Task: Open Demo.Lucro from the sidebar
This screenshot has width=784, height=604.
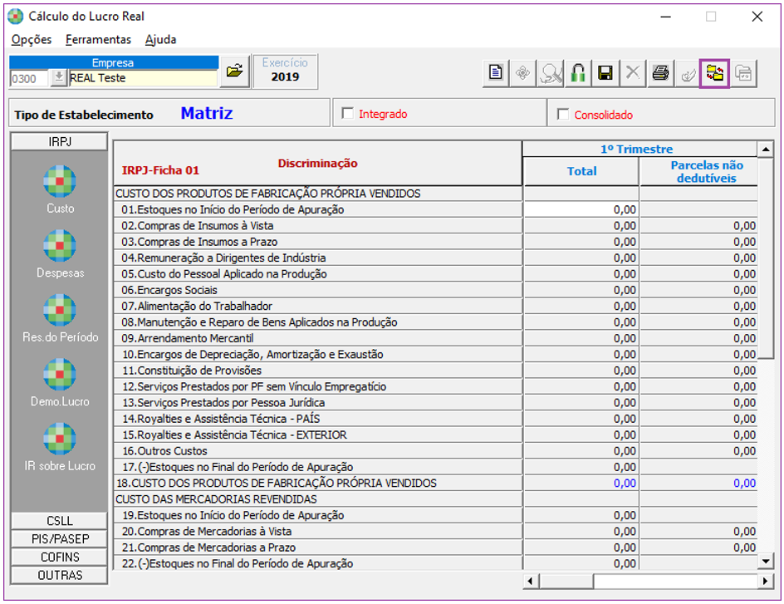Action: point(60,374)
